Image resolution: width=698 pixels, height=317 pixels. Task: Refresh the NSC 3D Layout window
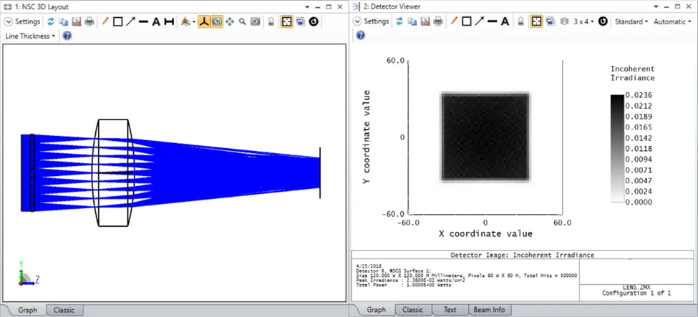pyautogui.click(x=51, y=21)
